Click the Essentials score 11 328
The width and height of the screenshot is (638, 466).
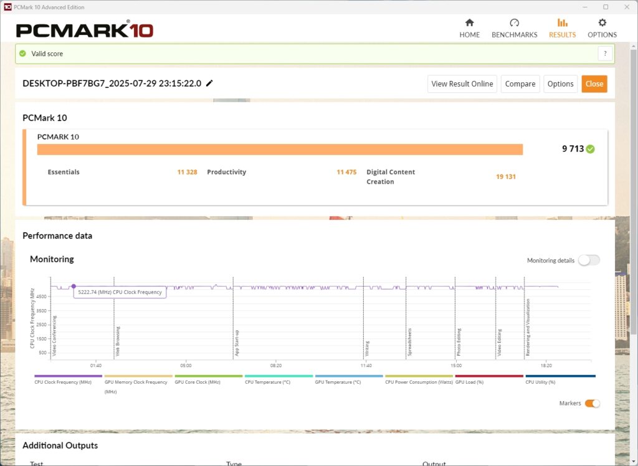187,172
